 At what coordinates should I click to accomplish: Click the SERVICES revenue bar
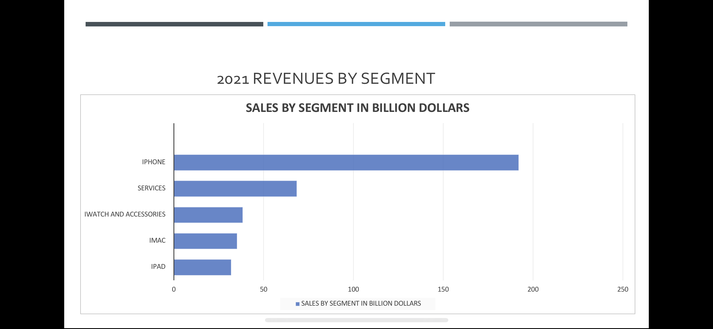tap(235, 189)
